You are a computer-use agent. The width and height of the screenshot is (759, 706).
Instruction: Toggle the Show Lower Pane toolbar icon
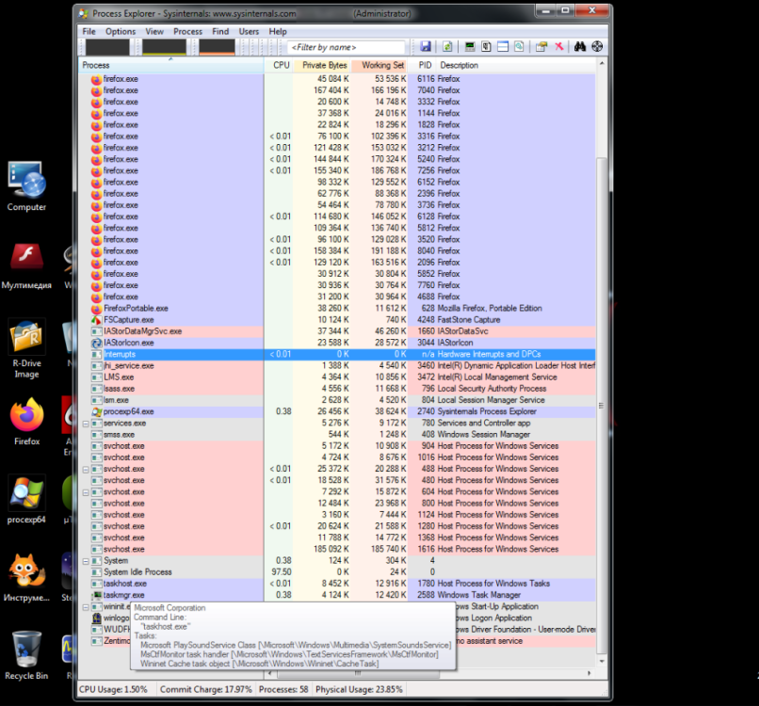tap(503, 46)
